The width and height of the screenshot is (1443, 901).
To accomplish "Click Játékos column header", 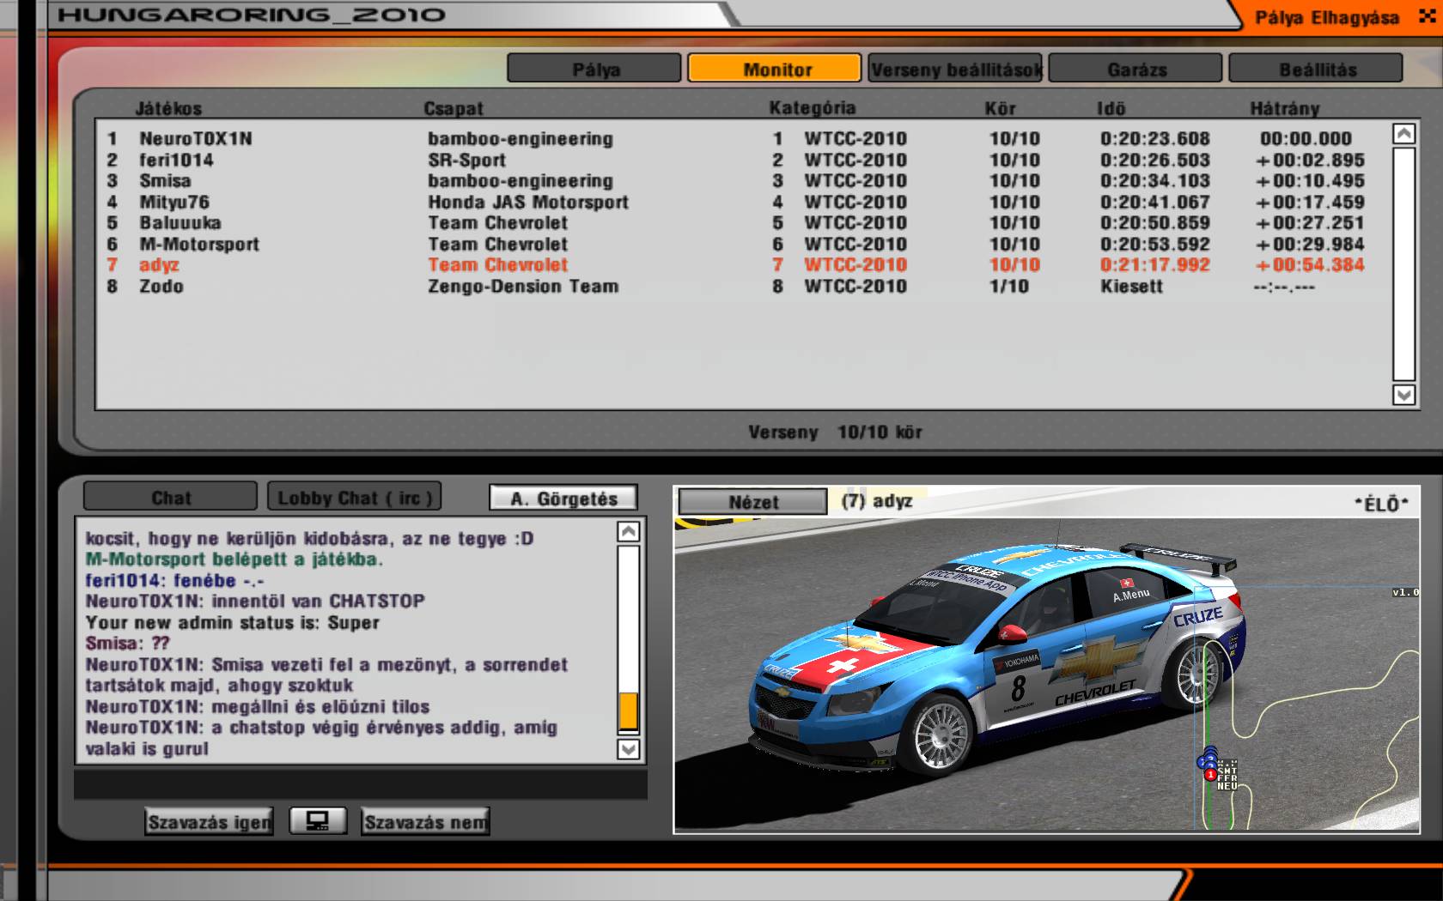I will tap(168, 108).
